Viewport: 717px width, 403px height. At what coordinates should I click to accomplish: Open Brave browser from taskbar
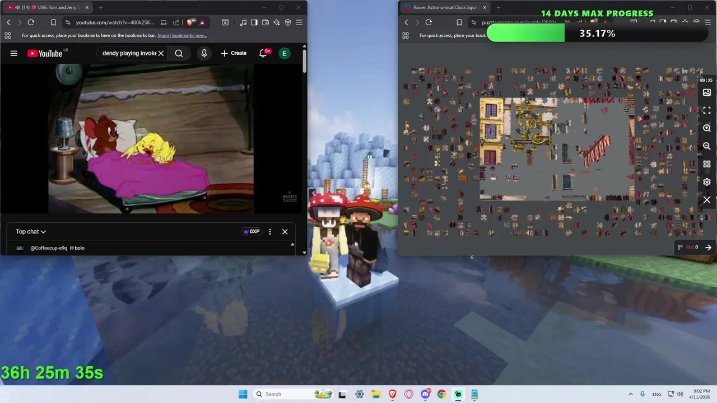pyautogui.click(x=393, y=394)
